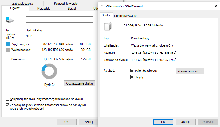
Task: Enable Kompresuj ten dysk checkbox
Action: 7,99
